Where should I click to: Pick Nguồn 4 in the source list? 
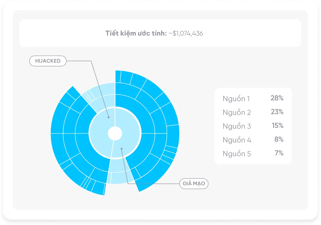point(237,140)
